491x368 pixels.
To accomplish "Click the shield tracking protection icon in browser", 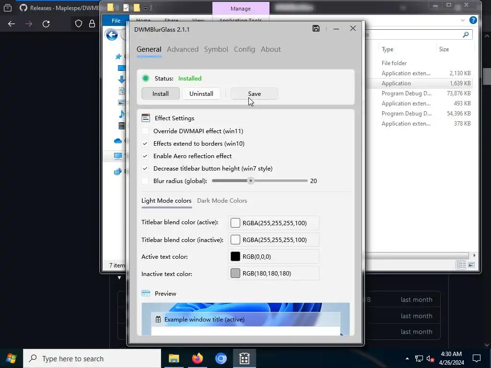I will point(79,24).
